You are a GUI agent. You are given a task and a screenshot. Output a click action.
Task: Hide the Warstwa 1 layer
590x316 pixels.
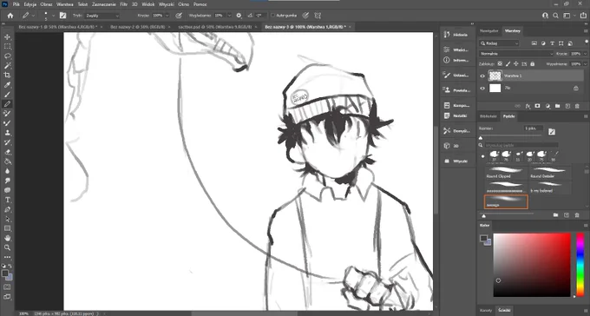[x=482, y=76]
